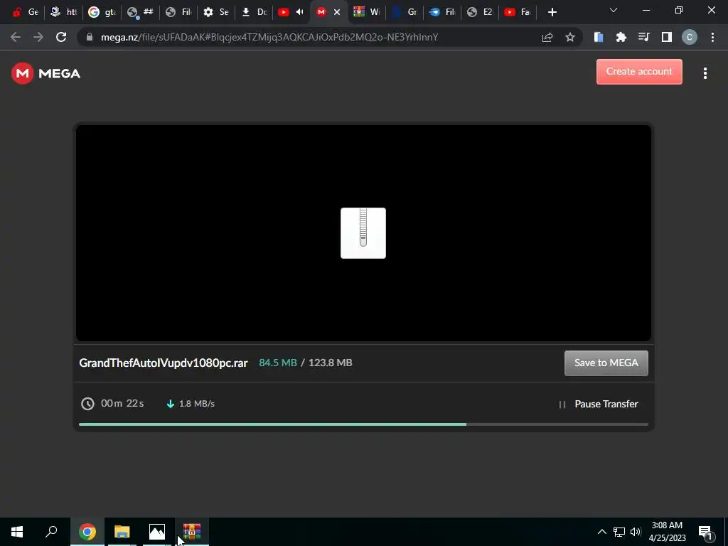Open the Photos app on taskbar
This screenshot has width=728, height=546.
tap(157, 532)
